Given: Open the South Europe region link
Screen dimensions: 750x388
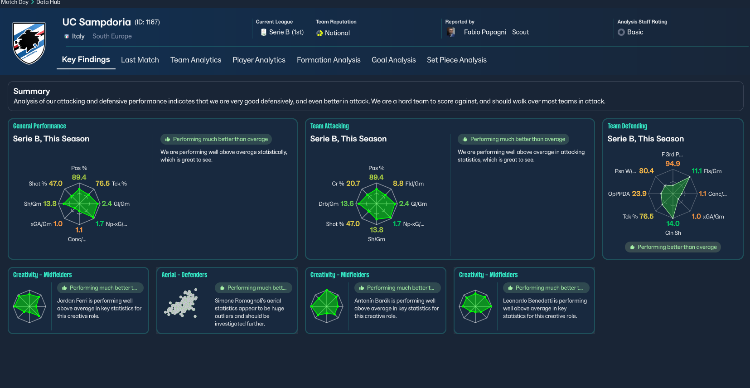Looking at the screenshot, I should (112, 36).
